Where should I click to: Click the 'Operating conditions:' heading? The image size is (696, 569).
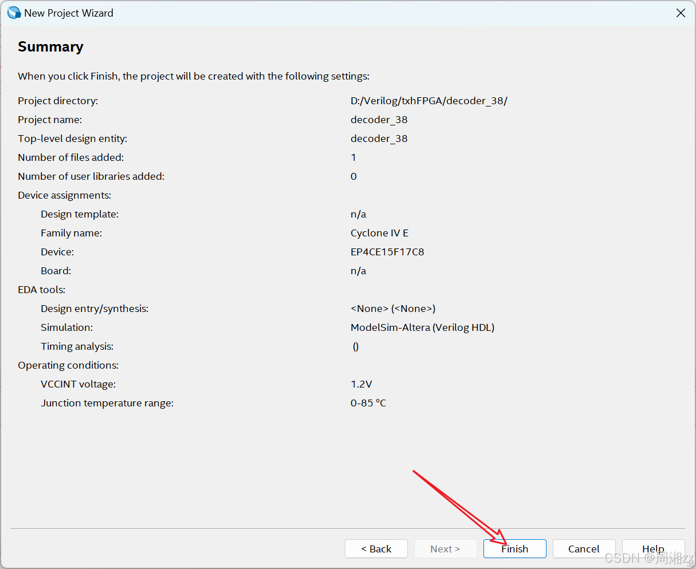pos(68,365)
